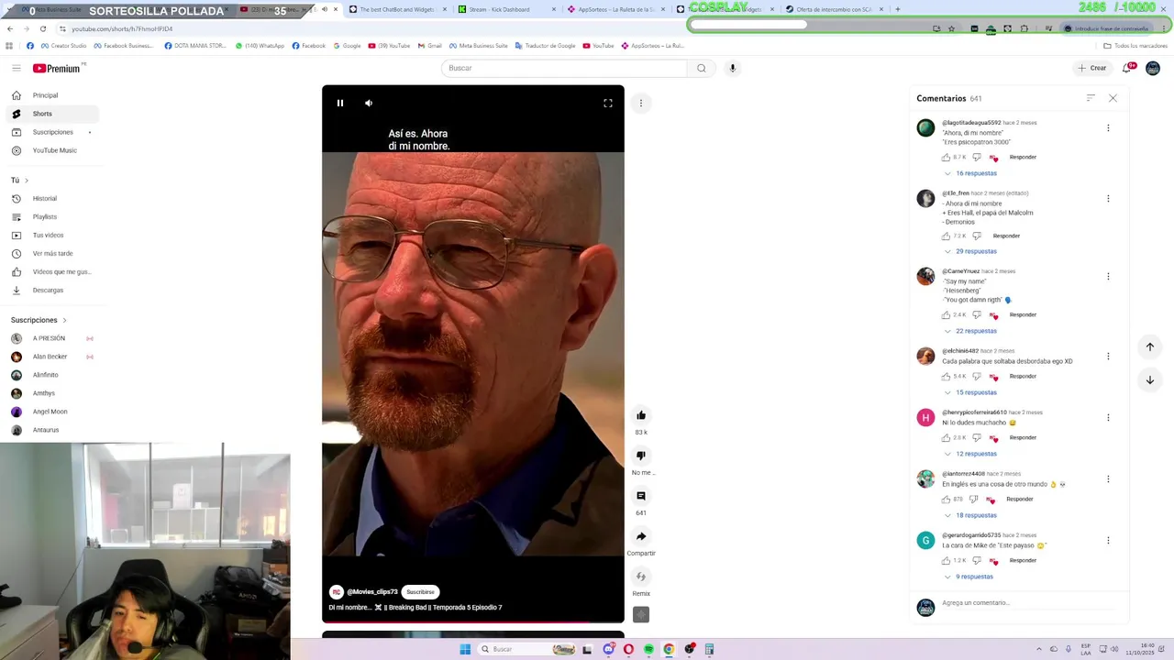Open the YouTube hamburger guide menu
Screen dimensions: 1174x660
[x=17, y=68]
